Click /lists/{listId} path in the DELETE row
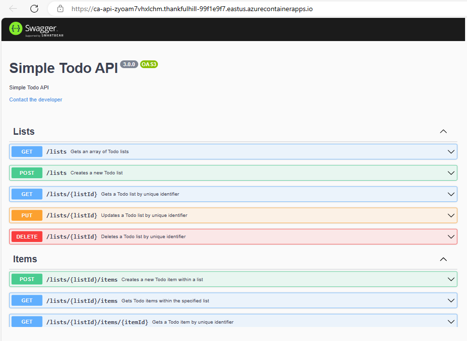Screen dimensions: 467x341 pyautogui.click(x=72, y=237)
